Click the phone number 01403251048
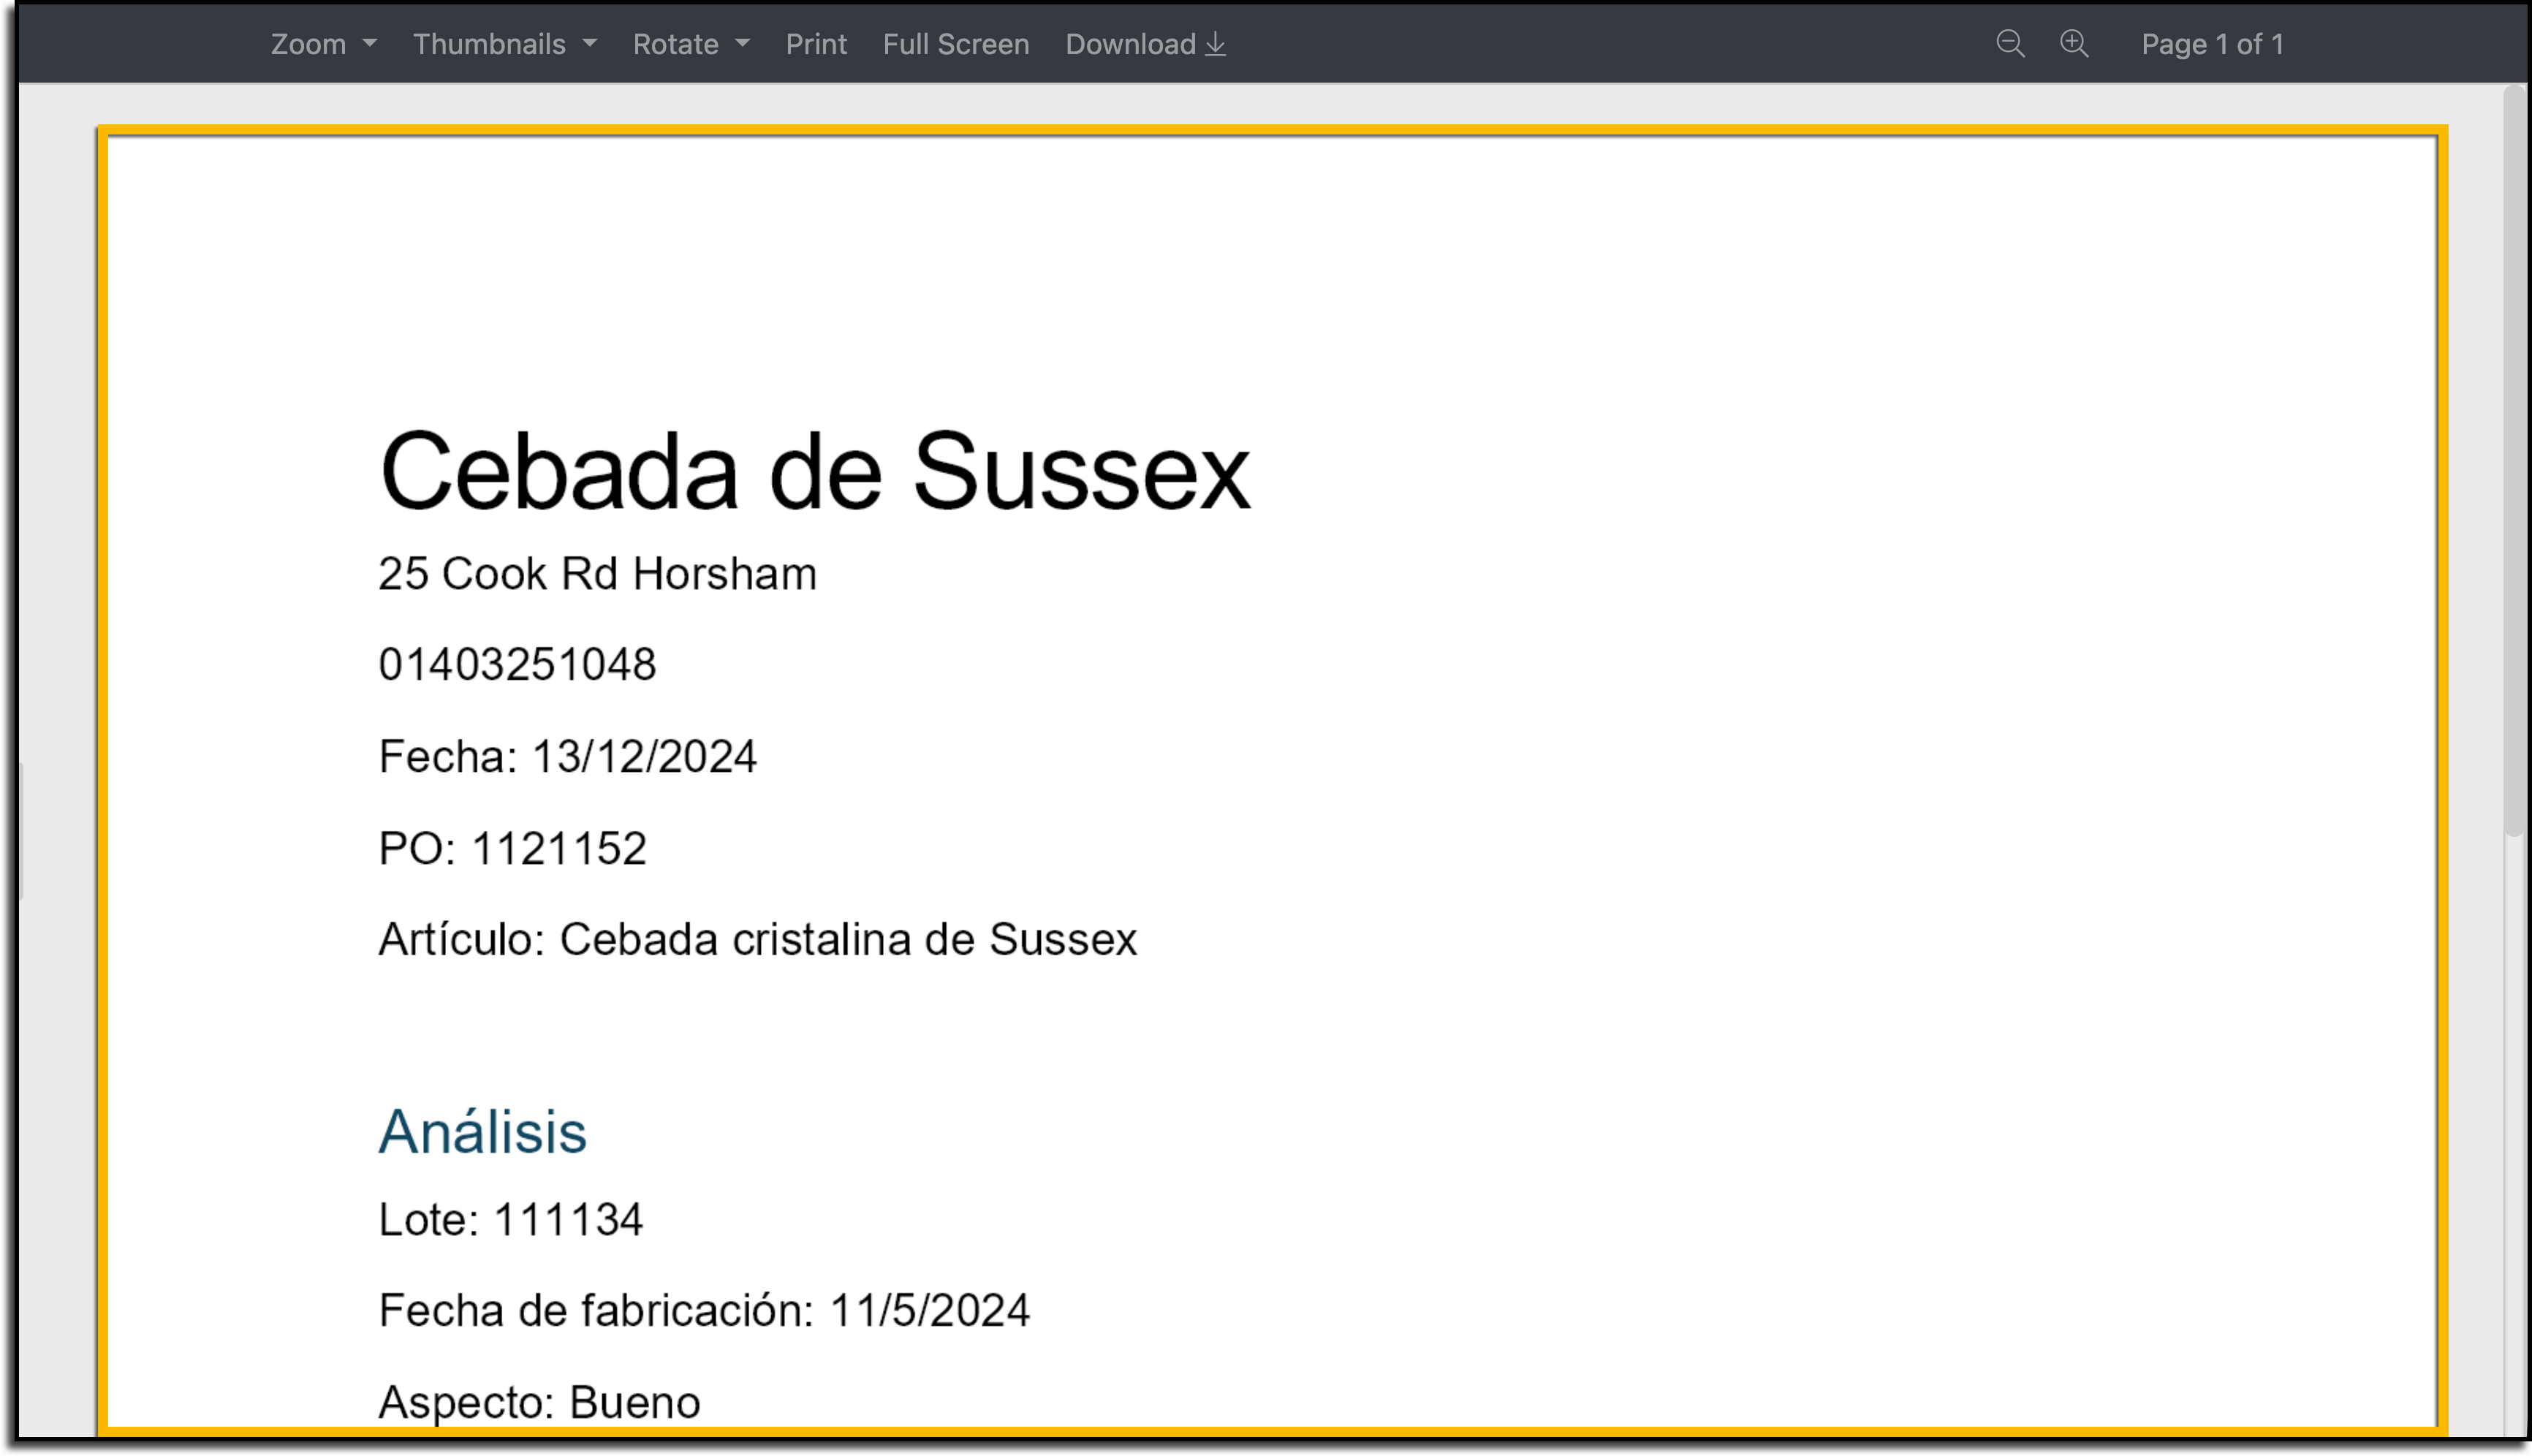2532x1456 pixels. pyautogui.click(x=517, y=665)
